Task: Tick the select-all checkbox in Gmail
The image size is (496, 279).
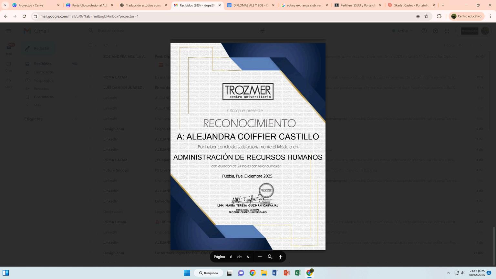Action: [x=90, y=45]
